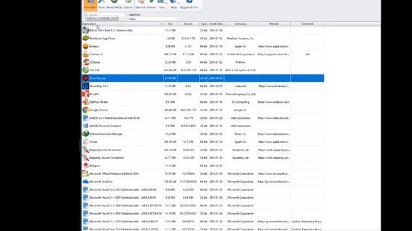The height and width of the screenshot is (231, 412).
Task: Sort by the Type column header
Action: [x=203, y=24]
